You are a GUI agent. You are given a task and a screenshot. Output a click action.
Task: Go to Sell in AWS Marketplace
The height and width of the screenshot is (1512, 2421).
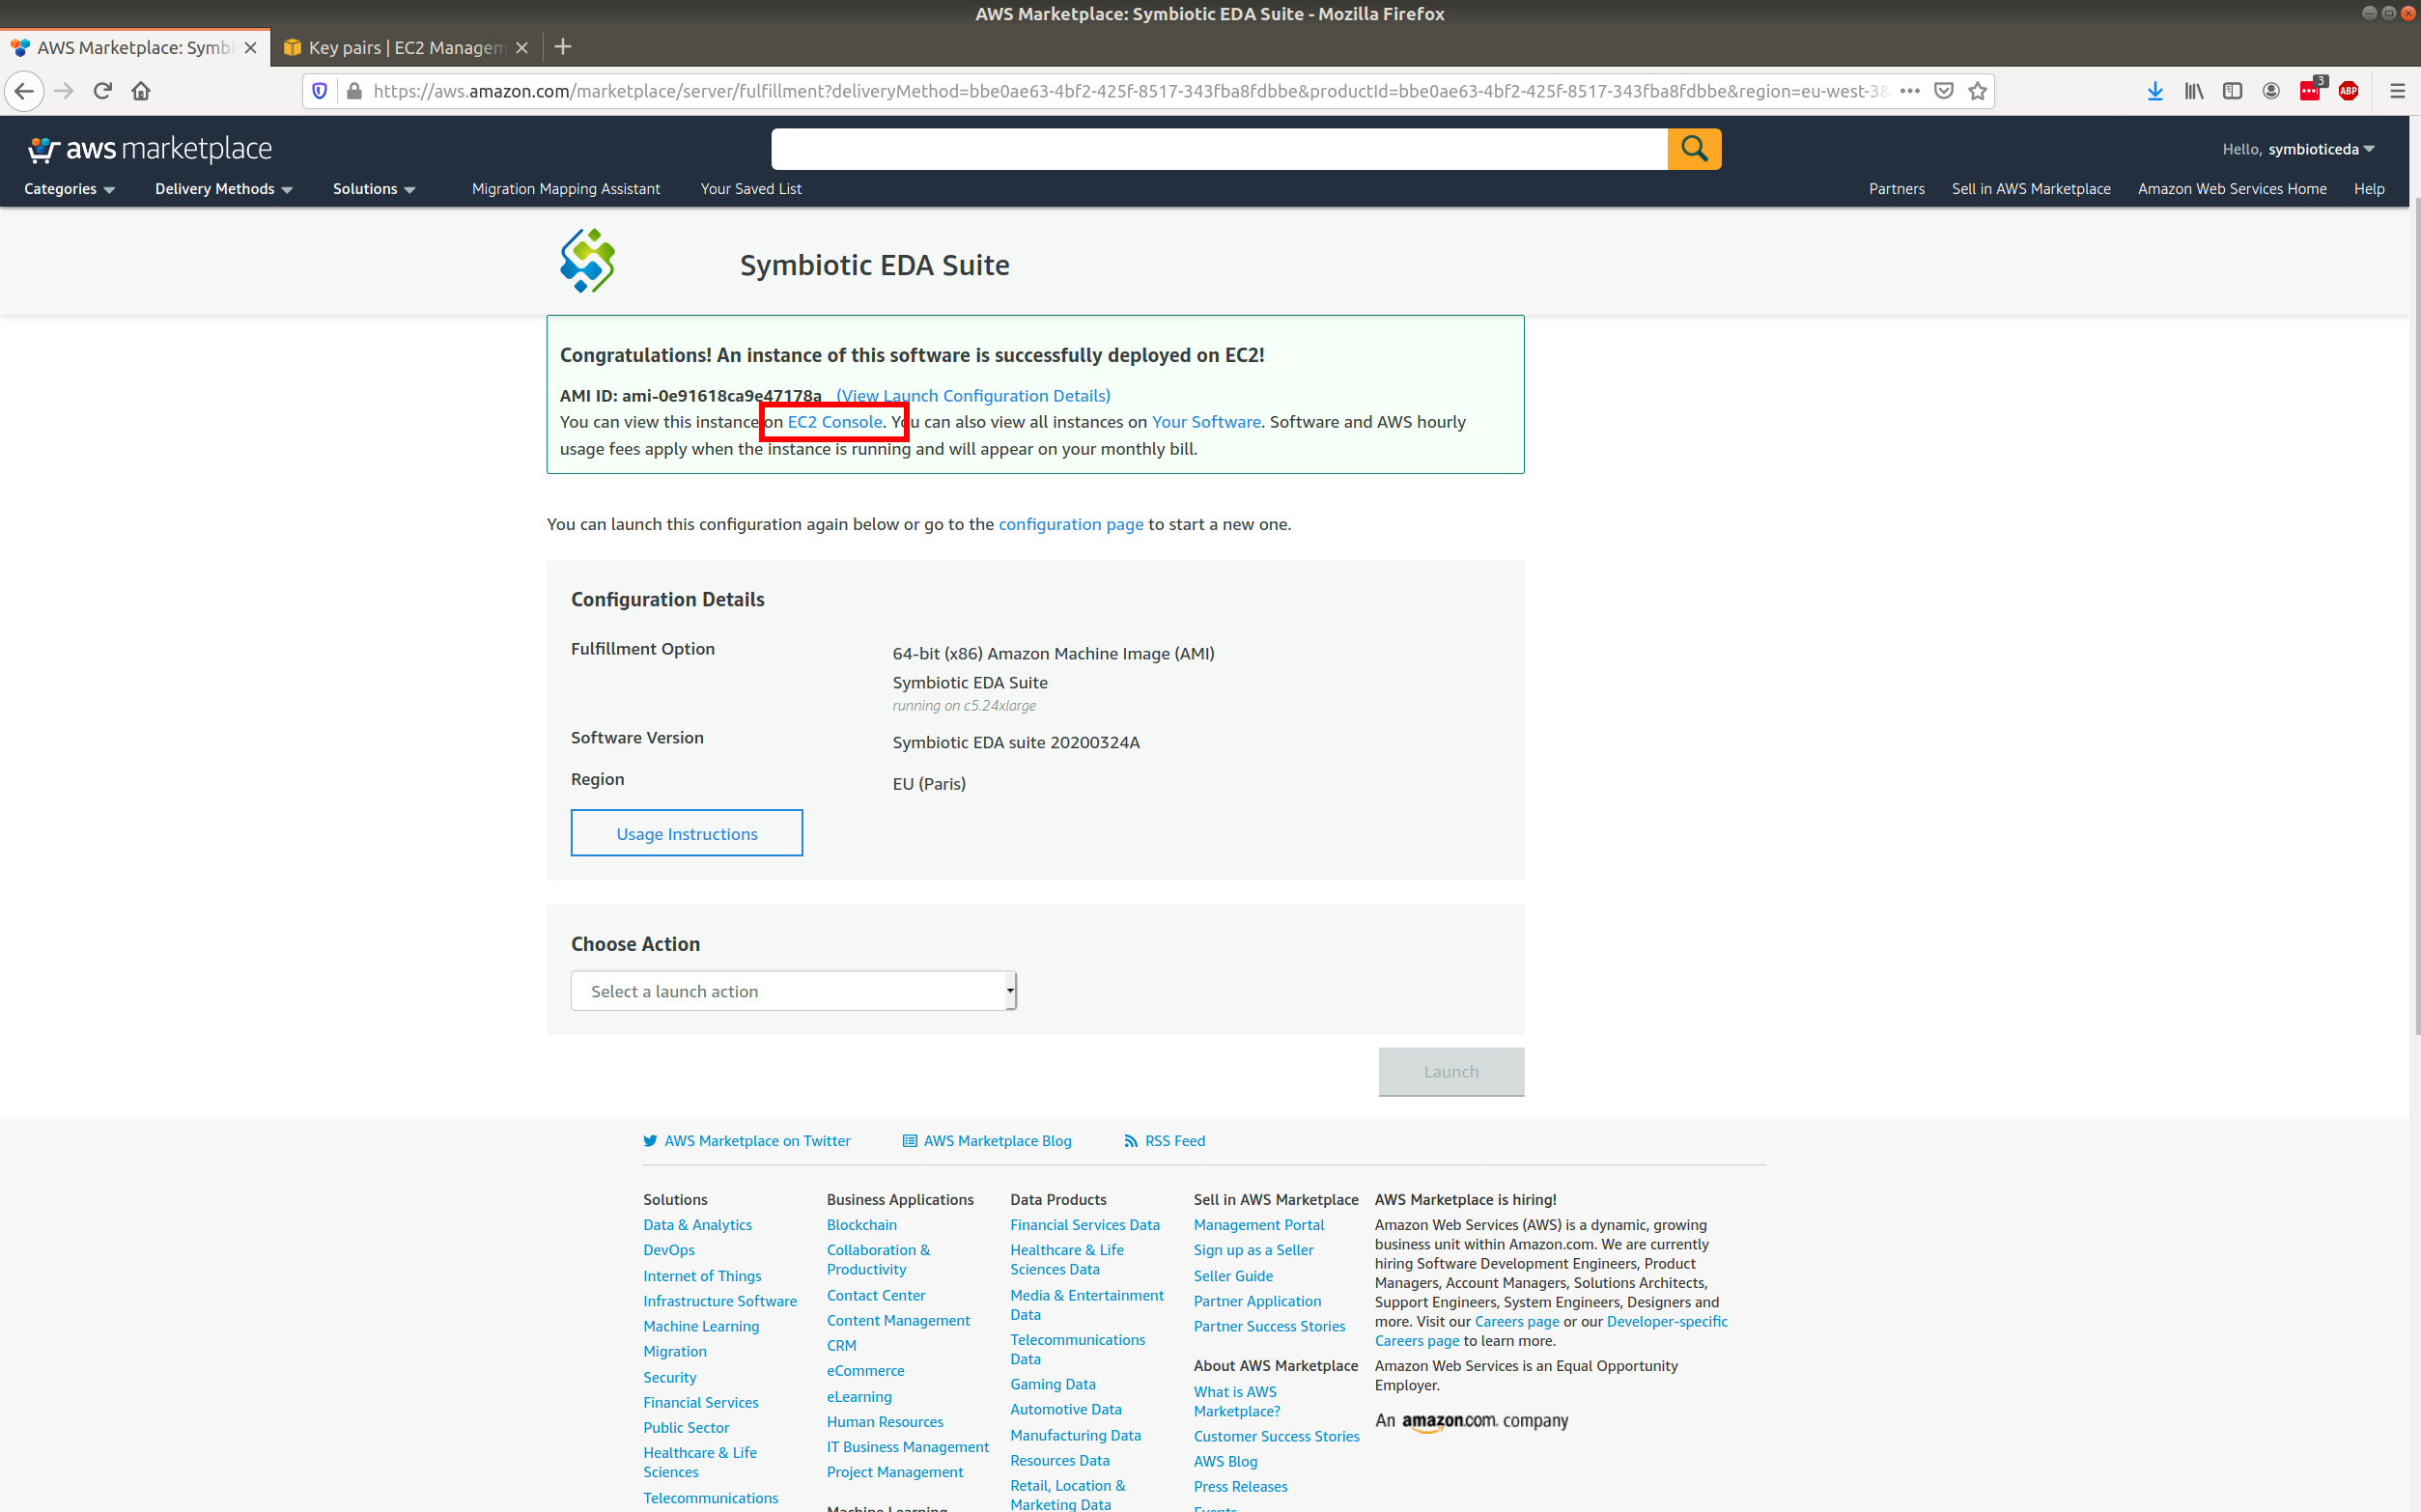coord(2031,189)
